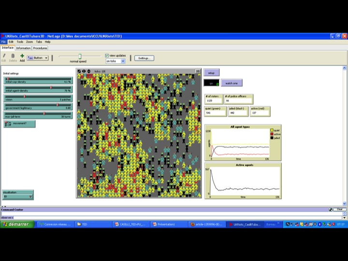Screen dimensions: 348x261
Task: Open the Tools menu
Action: pyautogui.click(x=20, y=42)
